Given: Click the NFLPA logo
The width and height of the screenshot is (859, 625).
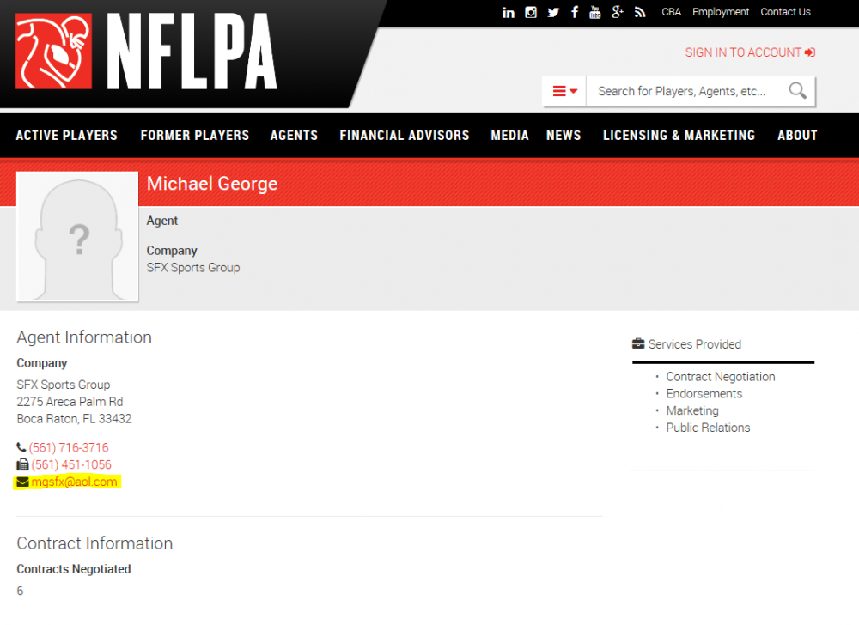Looking at the screenshot, I should point(146,52).
